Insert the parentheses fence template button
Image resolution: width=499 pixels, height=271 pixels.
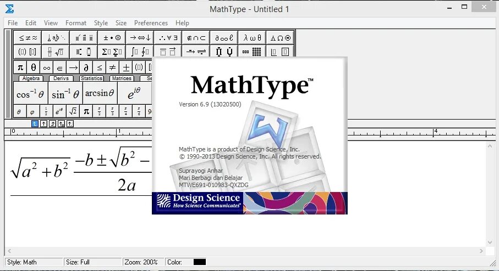(139, 67)
